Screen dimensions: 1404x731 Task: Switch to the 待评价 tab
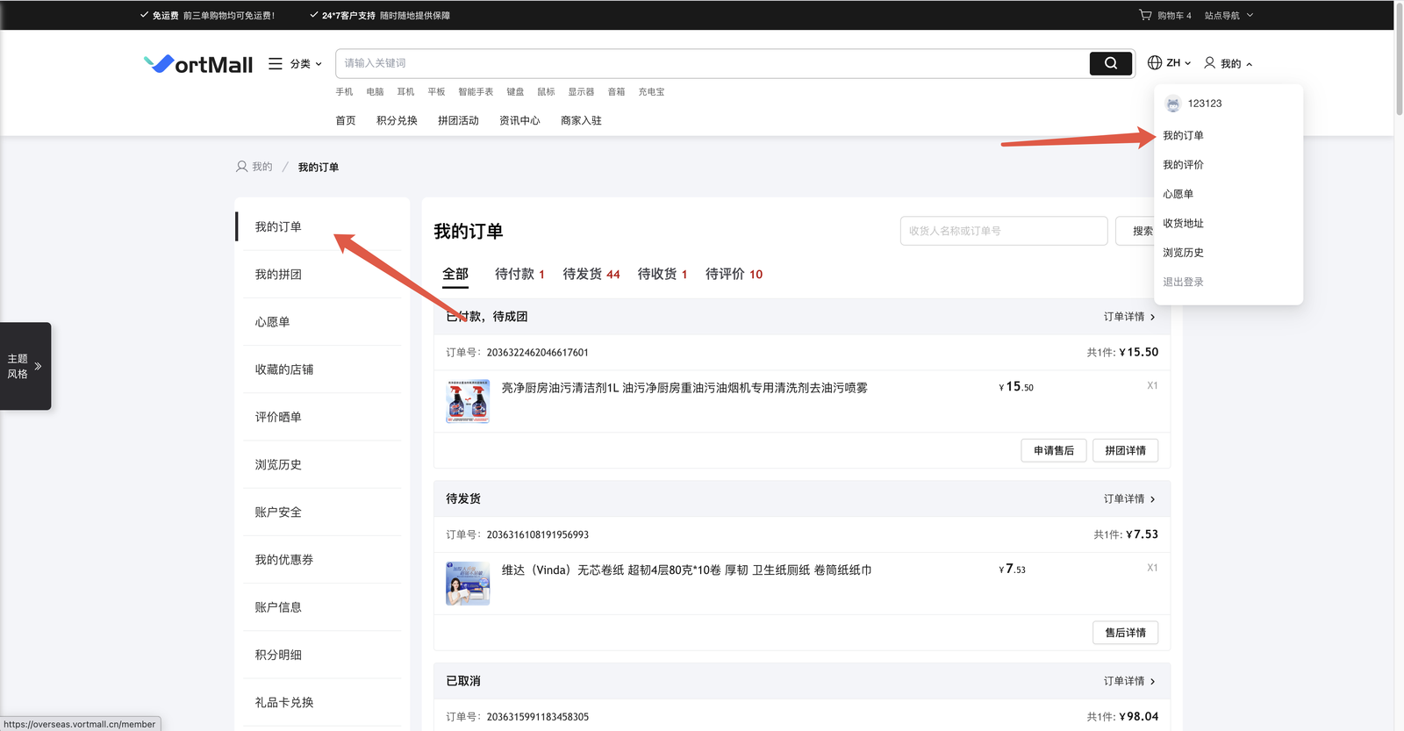[734, 274]
